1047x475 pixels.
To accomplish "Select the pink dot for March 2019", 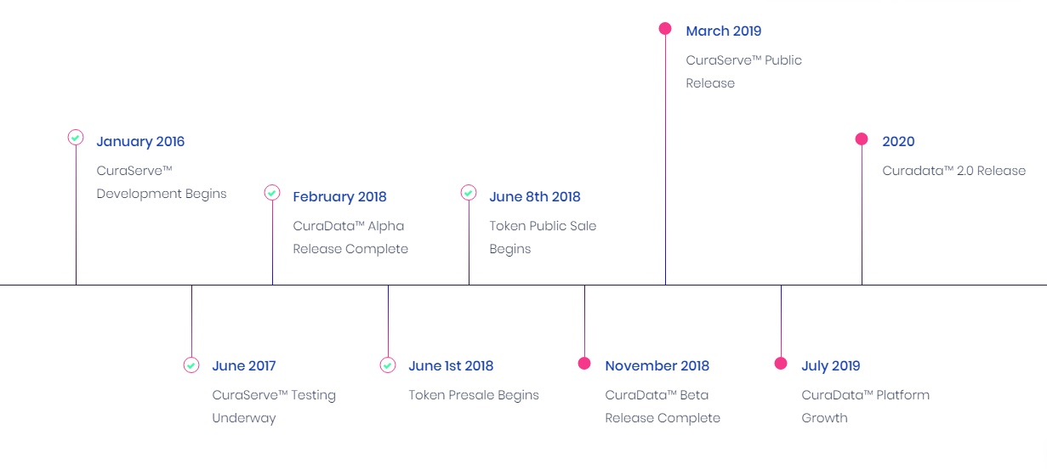I will pyautogui.click(x=665, y=28).
